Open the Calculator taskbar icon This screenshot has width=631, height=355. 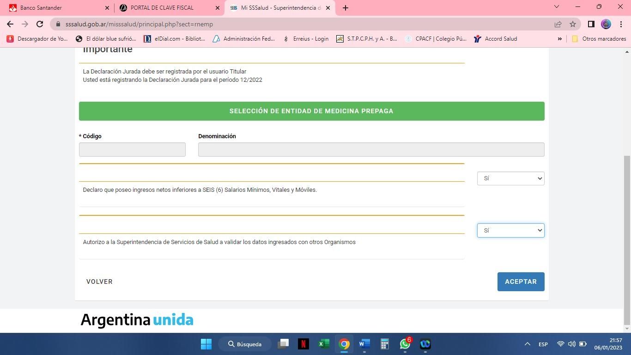tap(384, 344)
